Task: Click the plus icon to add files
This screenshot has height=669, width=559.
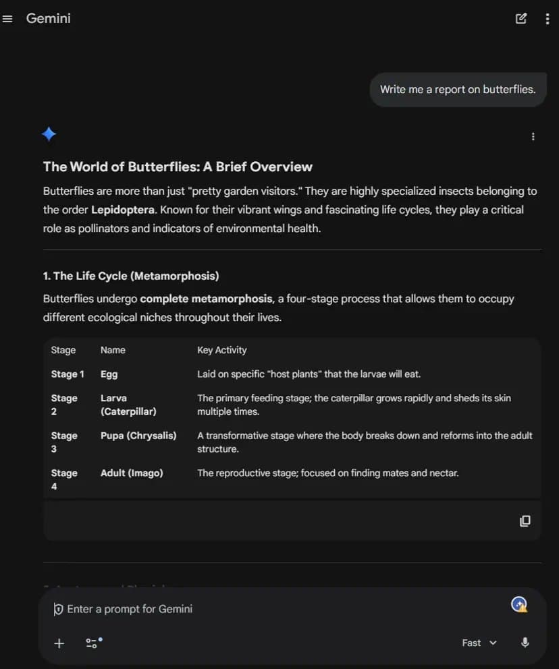Action: pyautogui.click(x=59, y=643)
